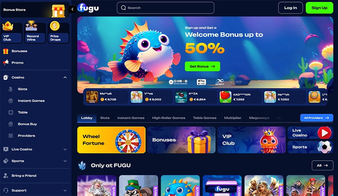This screenshot has height=196, width=338.
Task: Click the Bonus Store shop icon
Action: pos(58,11)
